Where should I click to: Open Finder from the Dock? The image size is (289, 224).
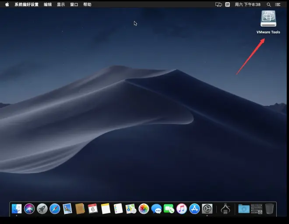tap(17, 209)
